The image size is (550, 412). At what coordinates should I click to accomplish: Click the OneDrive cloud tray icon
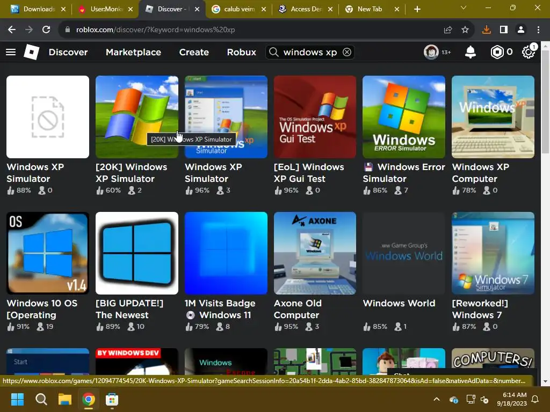453,399
